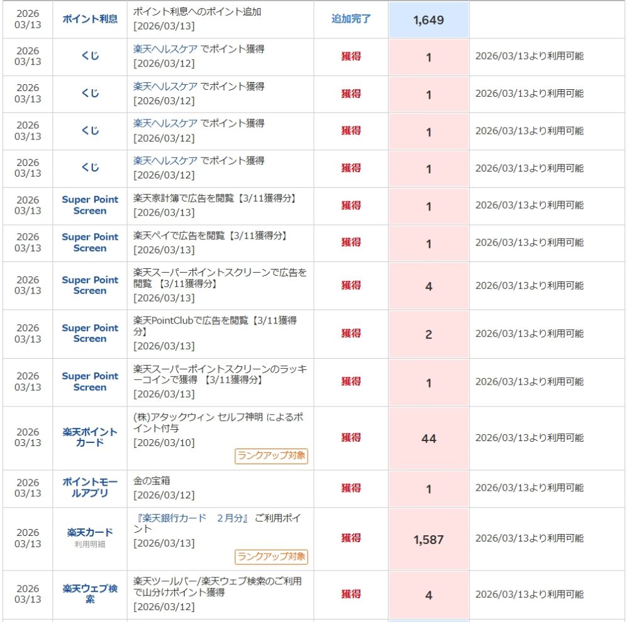Viewport: 629px width, 622px height.
Task: Click ランクアップ対象 badge in the 楽天銀行カード row
Action: (x=272, y=557)
